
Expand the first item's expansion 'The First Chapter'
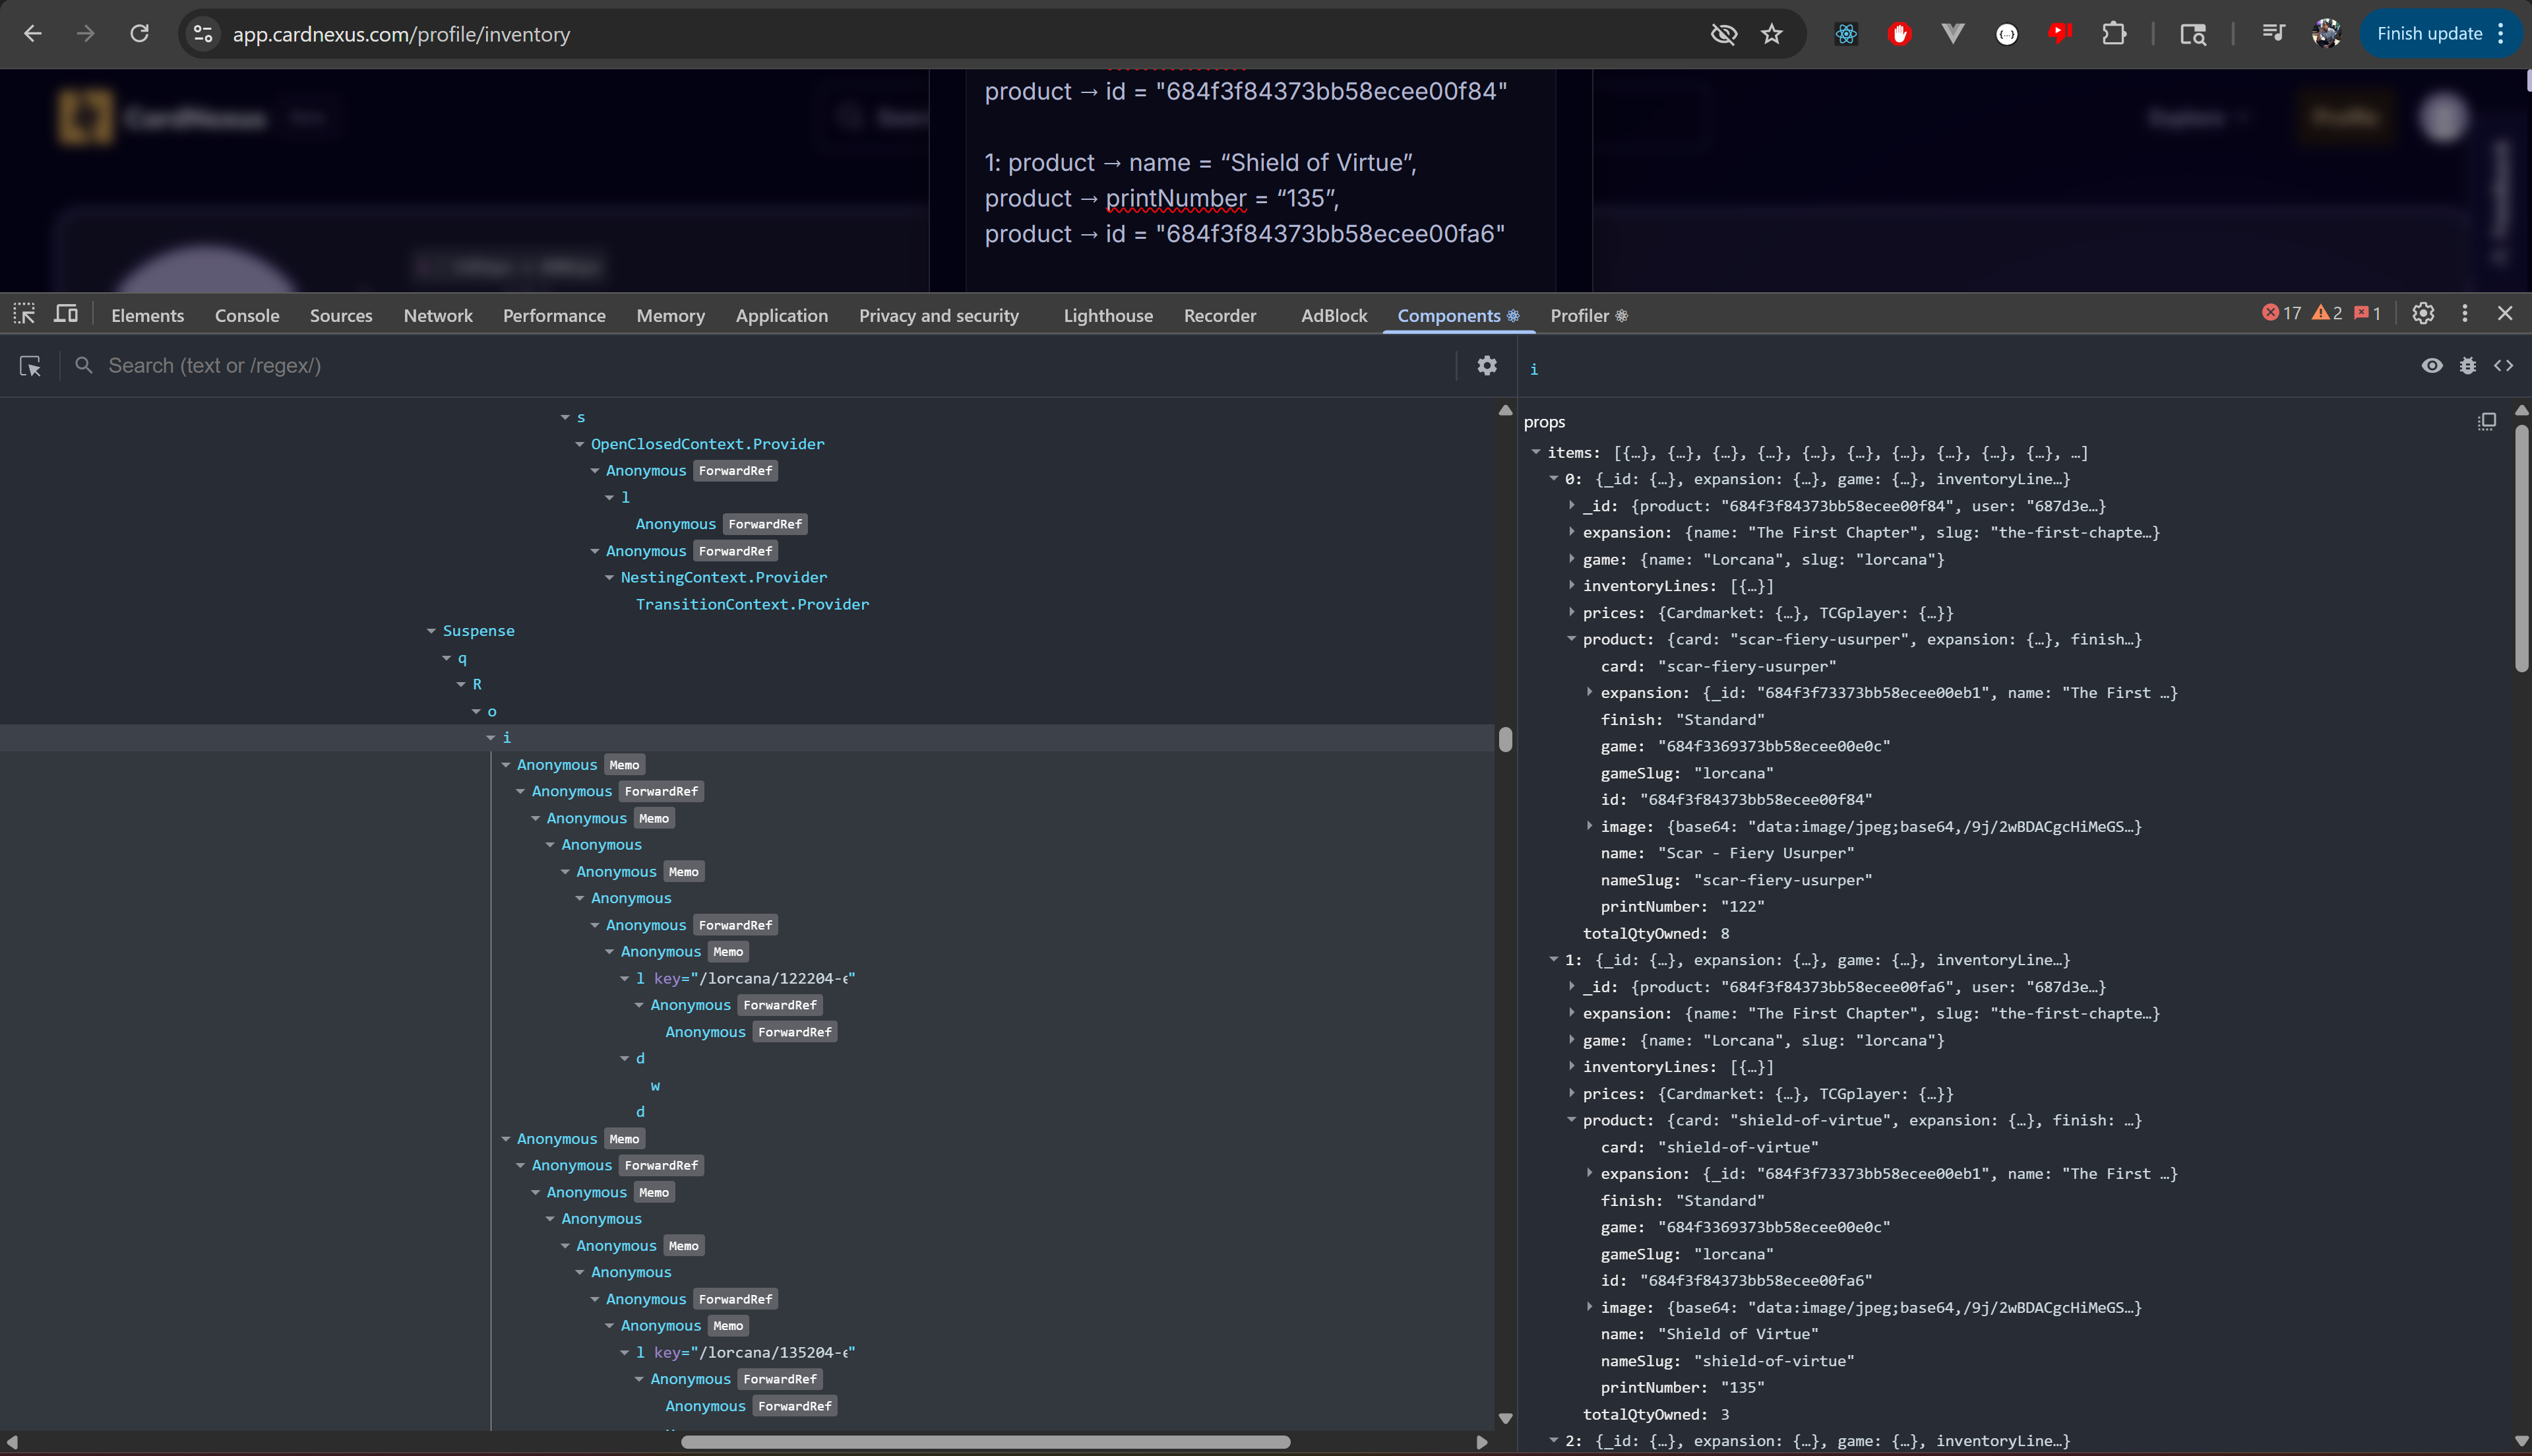pyautogui.click(x=1572, y=533)
